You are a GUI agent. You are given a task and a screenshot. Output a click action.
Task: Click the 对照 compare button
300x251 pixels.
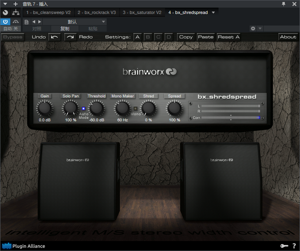pos(37,29)
